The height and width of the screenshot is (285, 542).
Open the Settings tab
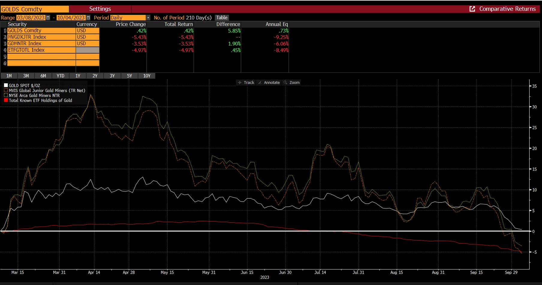pos(100,9)
